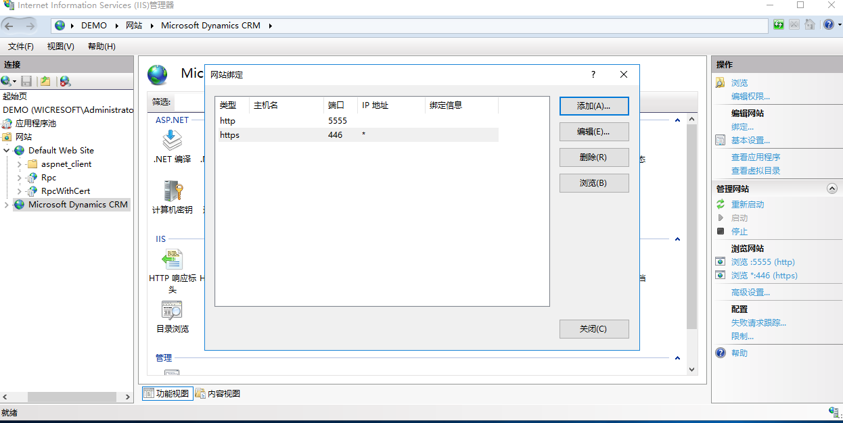Click the 限制... link
The height and width of the screenshot is (423, 843).
742,336
